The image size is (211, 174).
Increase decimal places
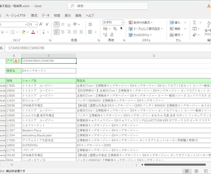click(x=105, y=35)
